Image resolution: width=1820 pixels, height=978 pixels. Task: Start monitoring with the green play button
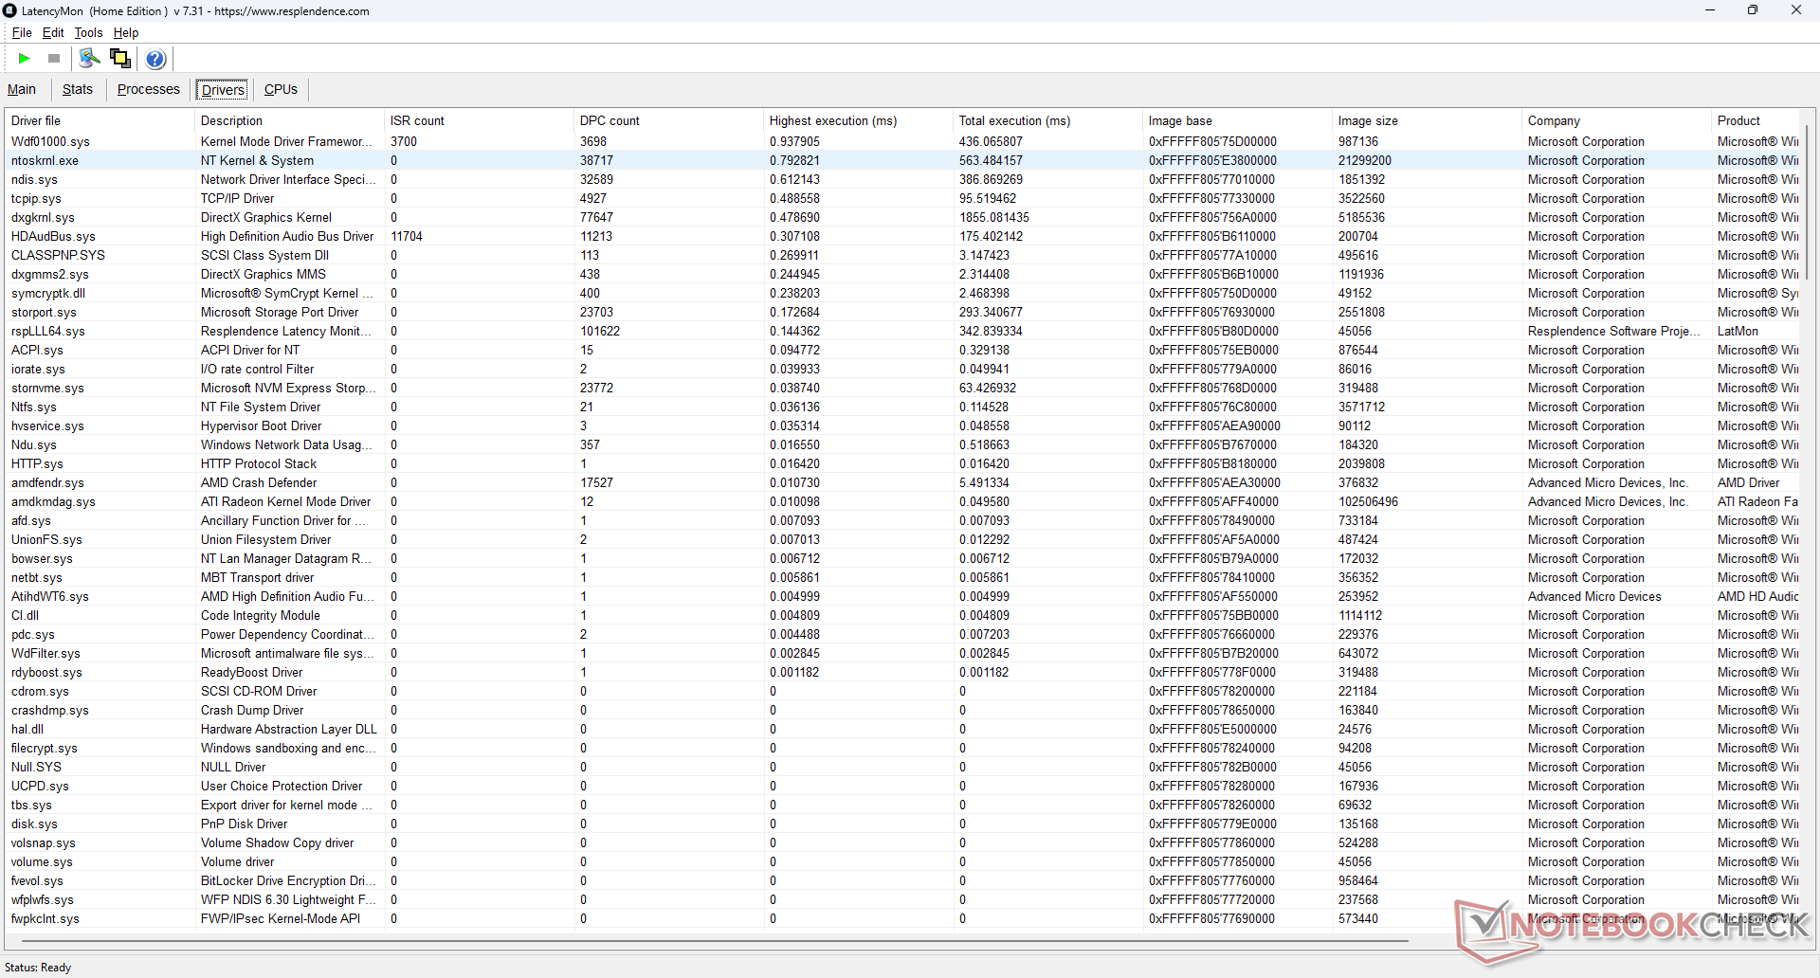click(x=24, y=59)
